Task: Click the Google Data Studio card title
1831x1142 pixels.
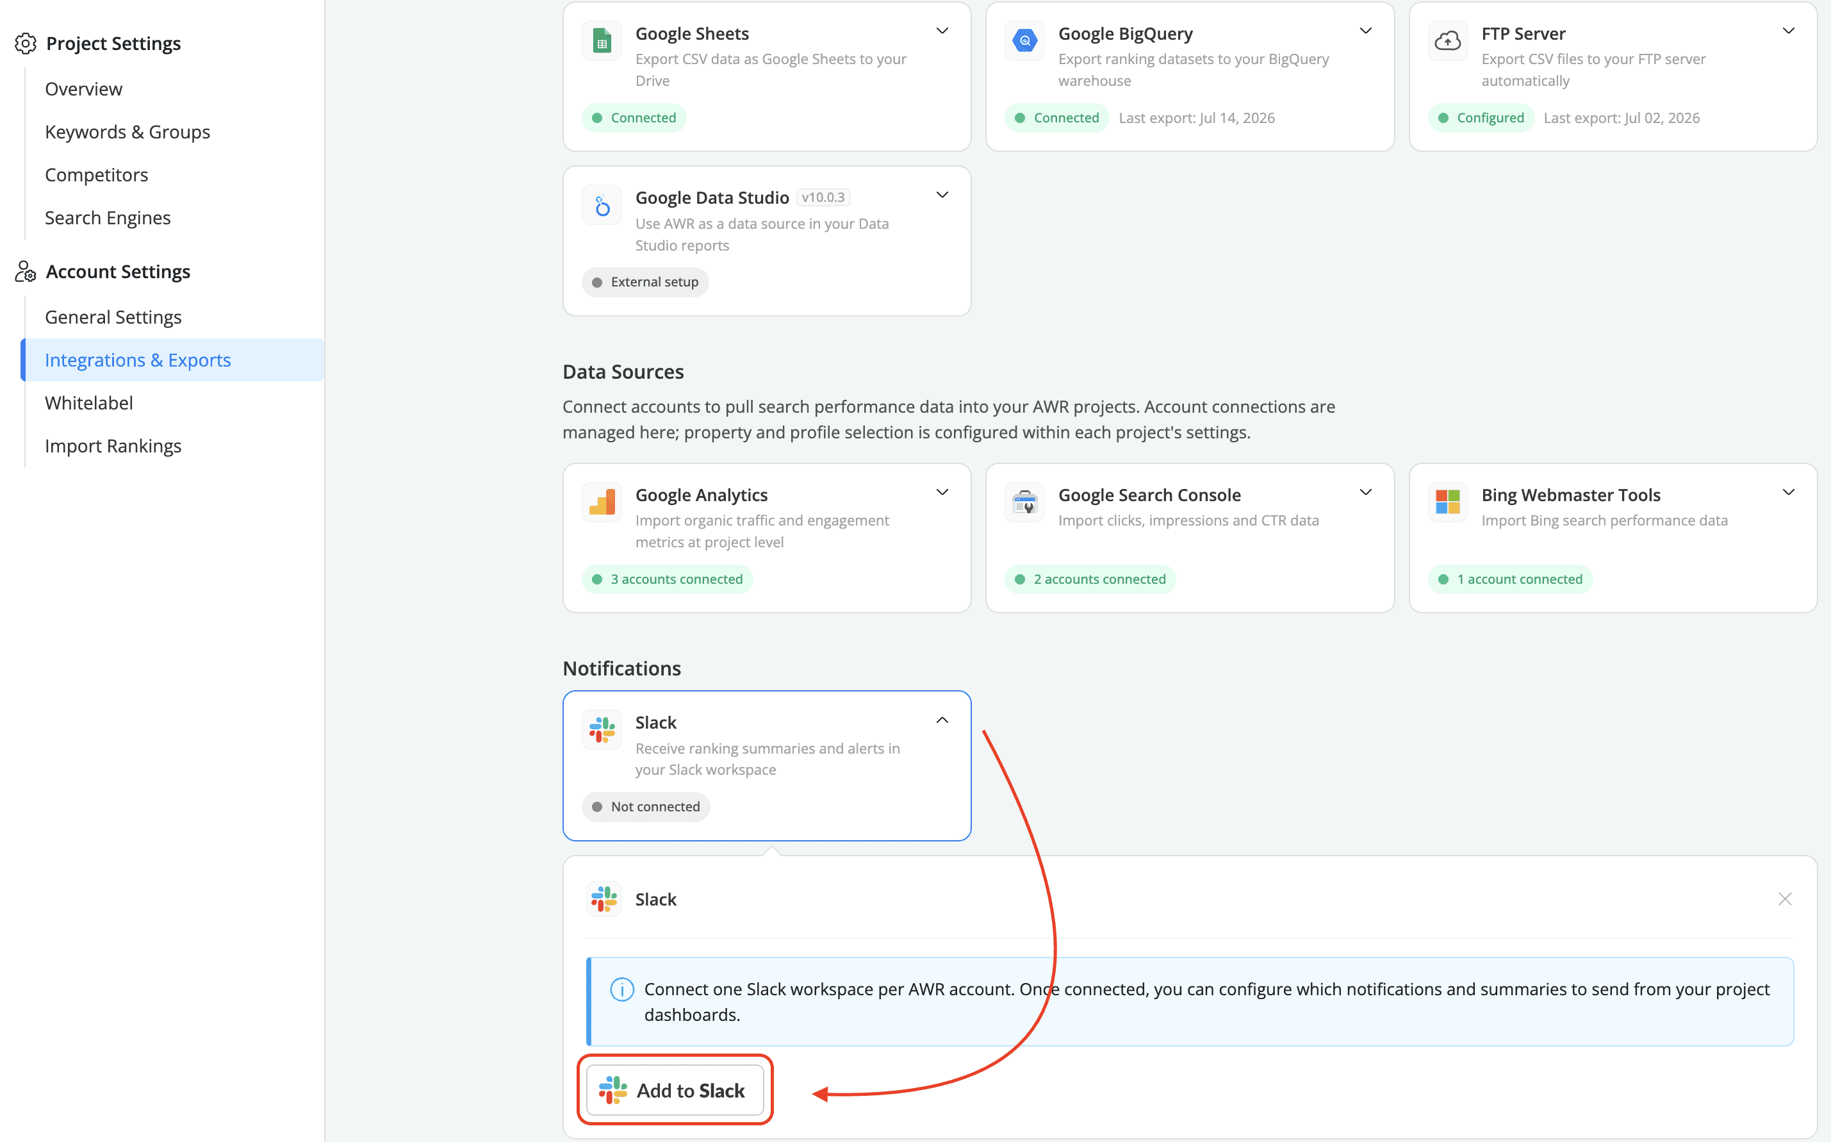Action: [712, 198]
